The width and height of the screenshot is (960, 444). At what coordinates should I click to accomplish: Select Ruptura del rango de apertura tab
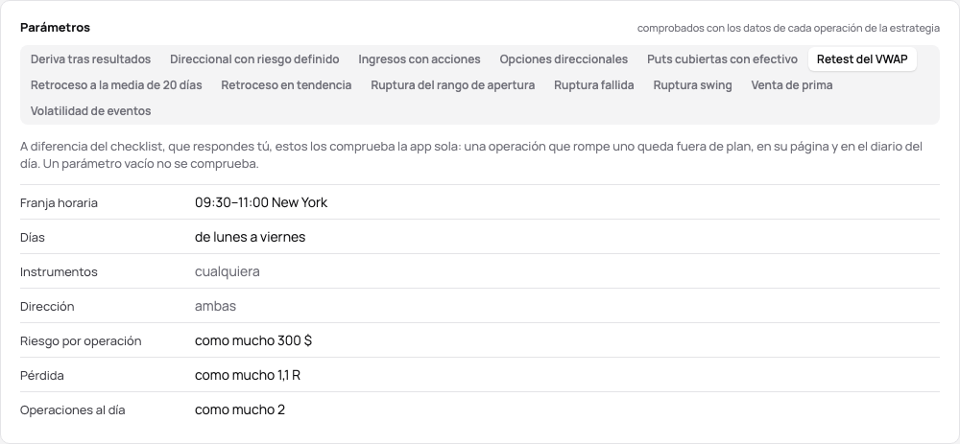453,85
